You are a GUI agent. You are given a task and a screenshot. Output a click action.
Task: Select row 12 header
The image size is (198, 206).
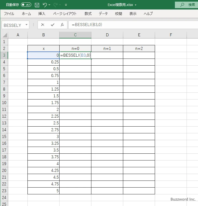click(4, 116)
